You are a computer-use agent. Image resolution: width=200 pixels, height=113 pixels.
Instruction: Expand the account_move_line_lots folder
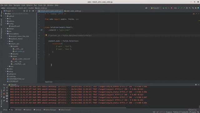click(7, 36)
